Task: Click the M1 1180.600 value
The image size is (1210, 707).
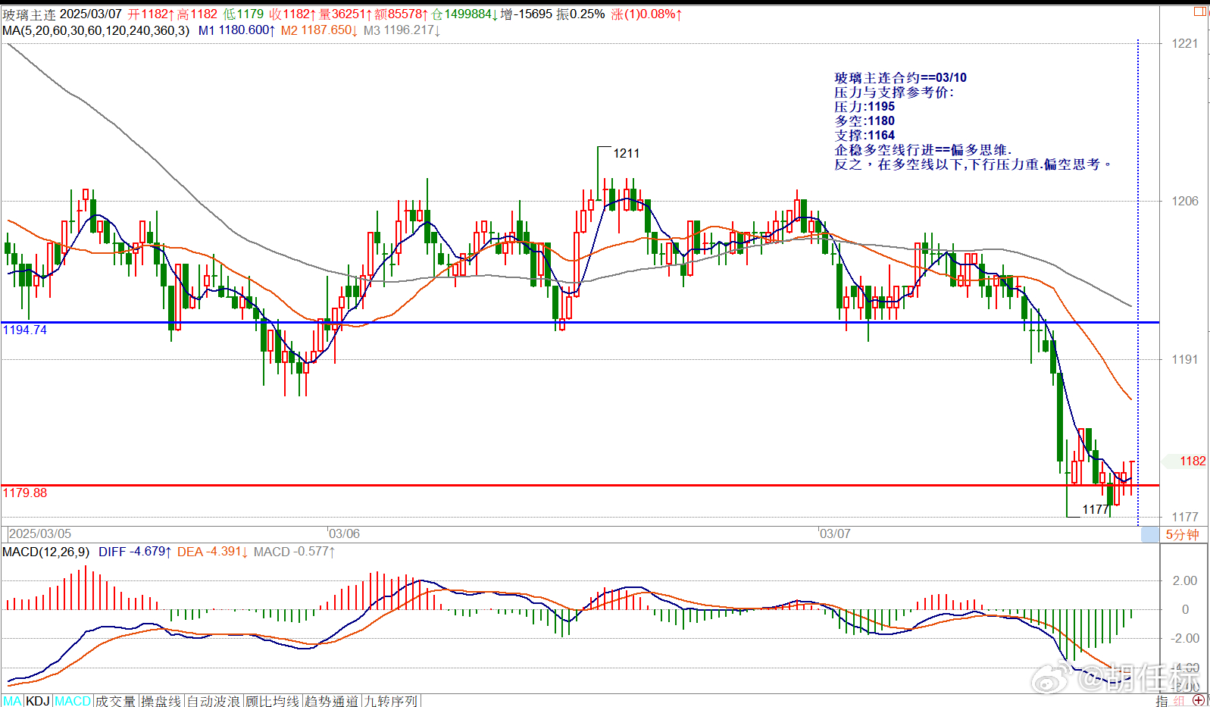Action: pyautogui.click(x=236, y=30)
